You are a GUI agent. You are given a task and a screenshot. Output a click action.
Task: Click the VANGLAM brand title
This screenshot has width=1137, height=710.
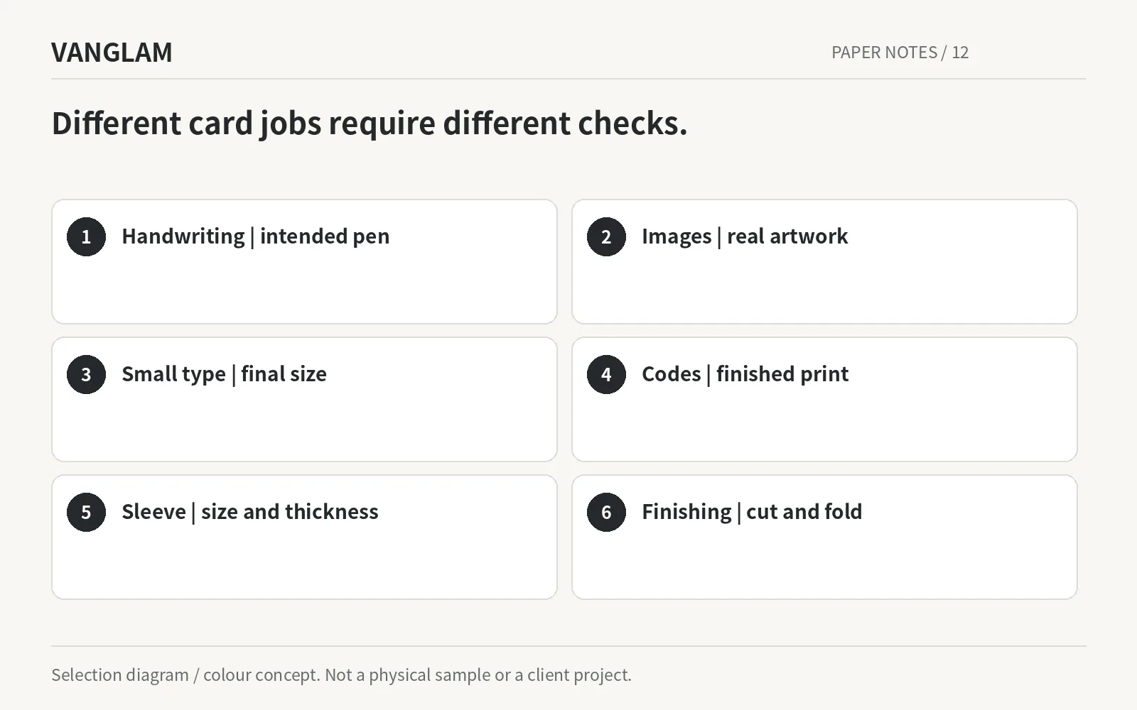tap(112, 53)
